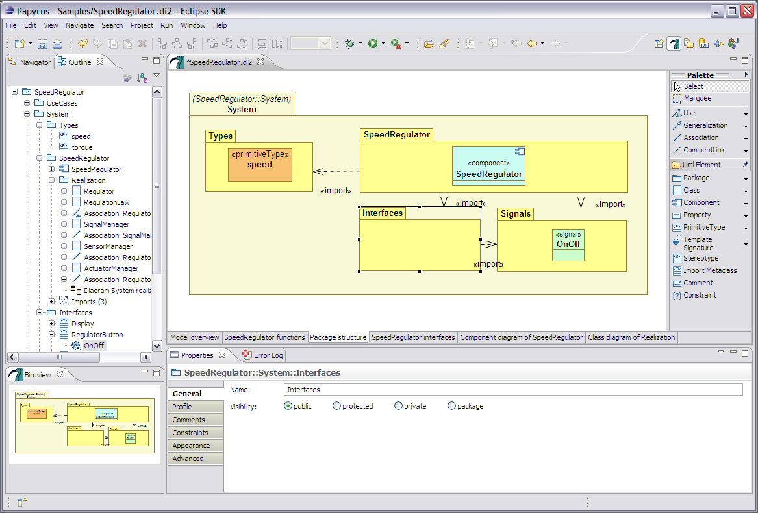Select RegulationLaw in the outline tree
Screen dimensions: 758x513
107,202
